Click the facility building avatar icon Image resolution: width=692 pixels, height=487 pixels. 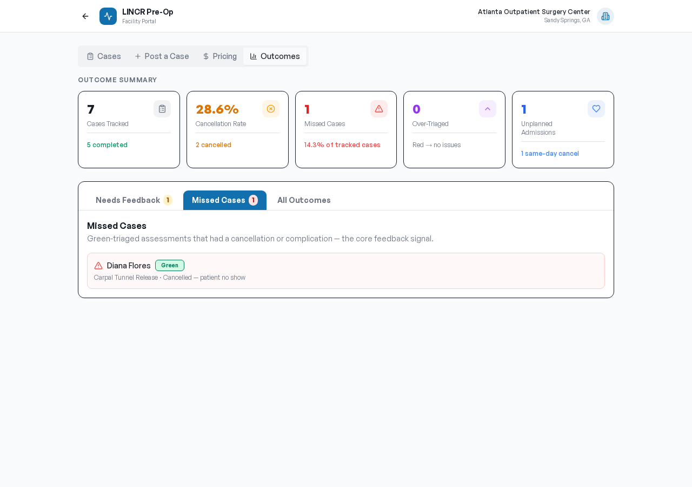coord(605,16)
